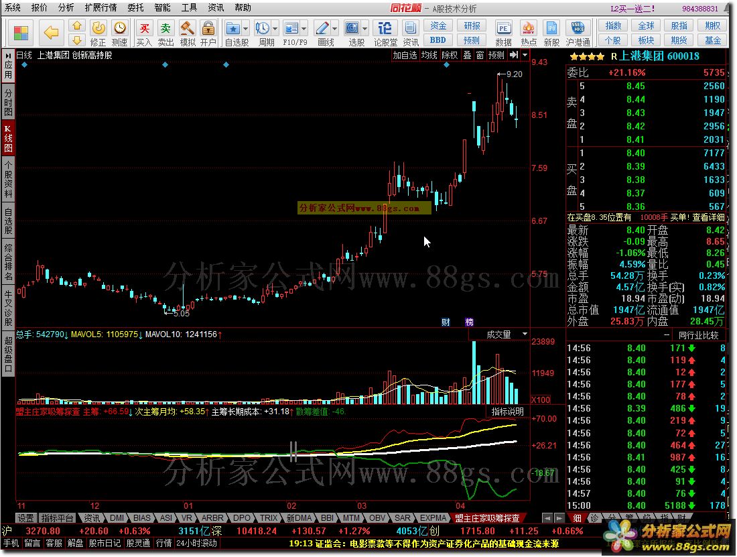Open 设置 settings at indicator bar
This screenshot has height=557, width=737.
click(26, 518)
